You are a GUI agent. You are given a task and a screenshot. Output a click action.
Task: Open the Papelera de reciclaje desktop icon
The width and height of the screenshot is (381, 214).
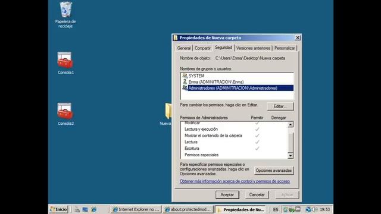point(65,15)
